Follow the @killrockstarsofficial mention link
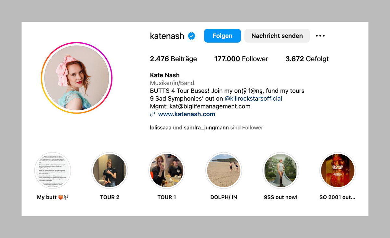This screenshot has height=238, width=390. click(x=253, y=99)
